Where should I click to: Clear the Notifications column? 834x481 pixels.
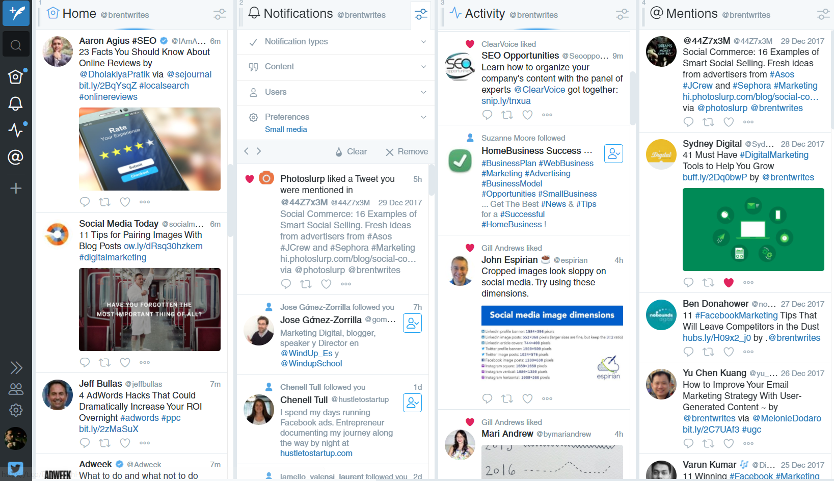tap(351, 152)
